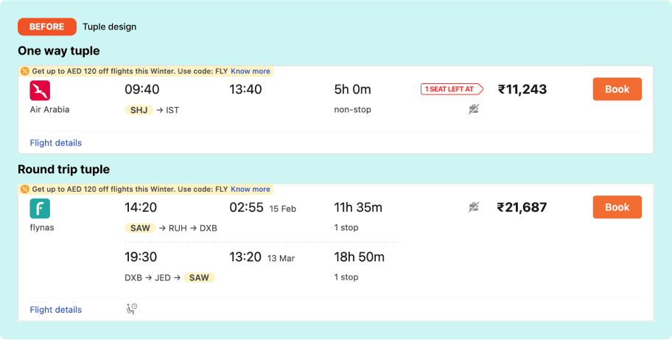Click the BEFORE label badge
The width and height of the screenshot is (672, 340).
[x=47, y=27]
